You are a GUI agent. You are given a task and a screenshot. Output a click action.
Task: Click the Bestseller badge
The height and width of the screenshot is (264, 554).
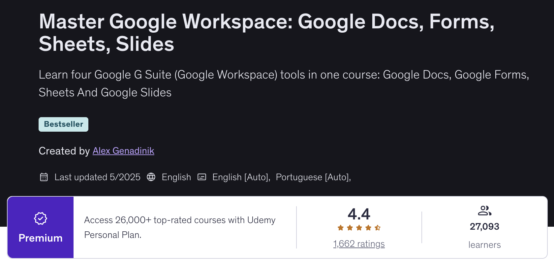(63, 124)
